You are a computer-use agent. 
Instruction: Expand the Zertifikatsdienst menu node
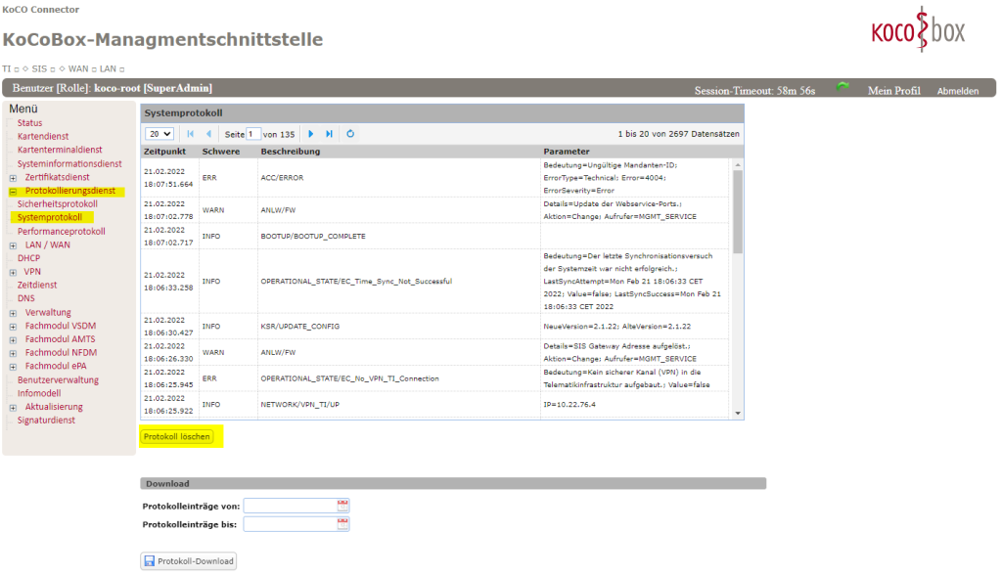(x=13, y=178)
